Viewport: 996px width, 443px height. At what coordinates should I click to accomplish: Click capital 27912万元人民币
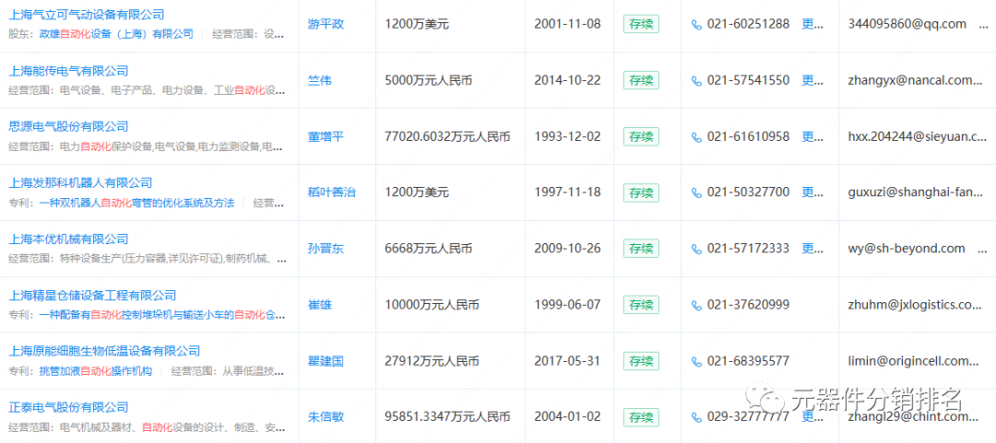point(432,361)
